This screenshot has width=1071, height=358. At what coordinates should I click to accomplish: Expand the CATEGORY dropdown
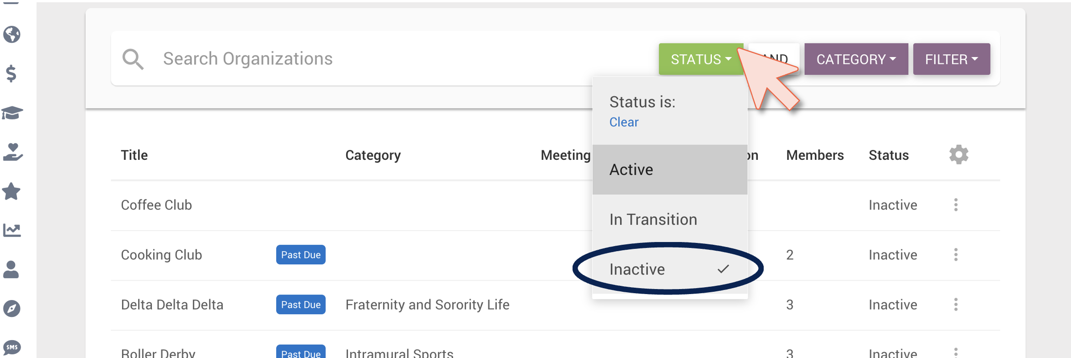click(x=856, y=59)
